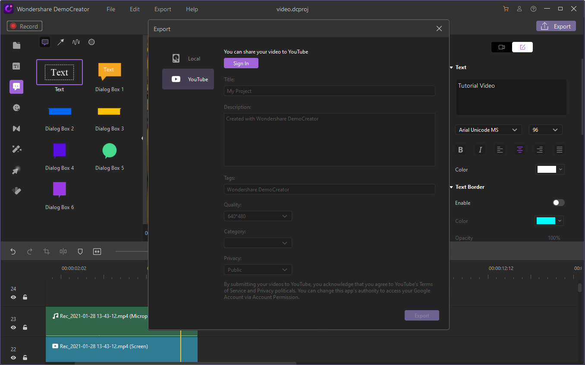The image size is (585, 365).
Task: Click the Export button inside the dialog
Action: 422,315
